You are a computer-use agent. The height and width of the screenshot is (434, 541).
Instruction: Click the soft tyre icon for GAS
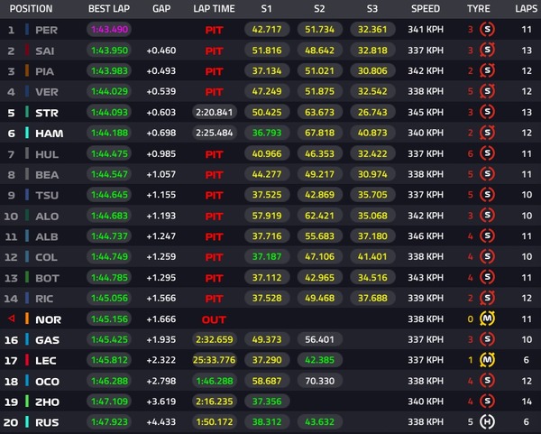tap(488, 339)
